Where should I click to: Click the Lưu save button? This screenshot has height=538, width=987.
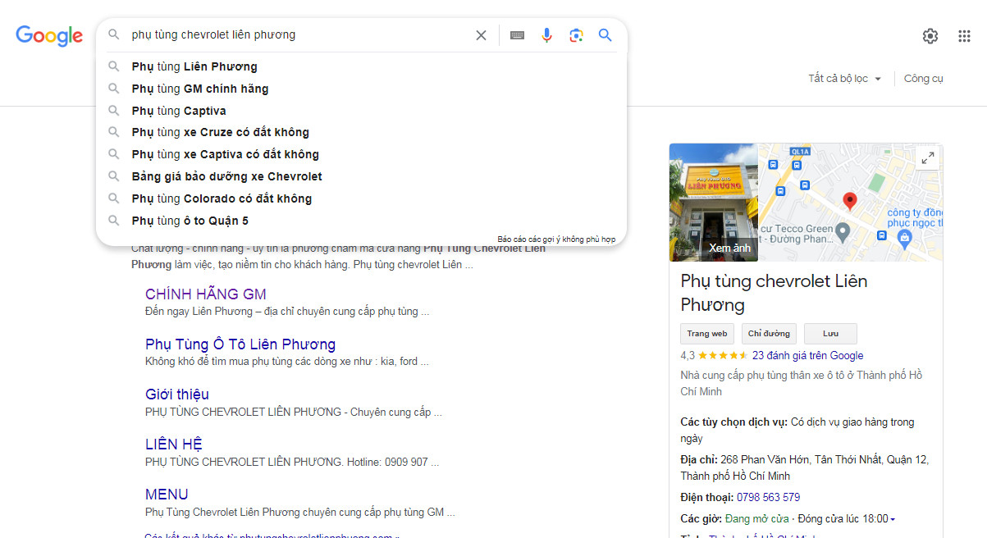830,333
